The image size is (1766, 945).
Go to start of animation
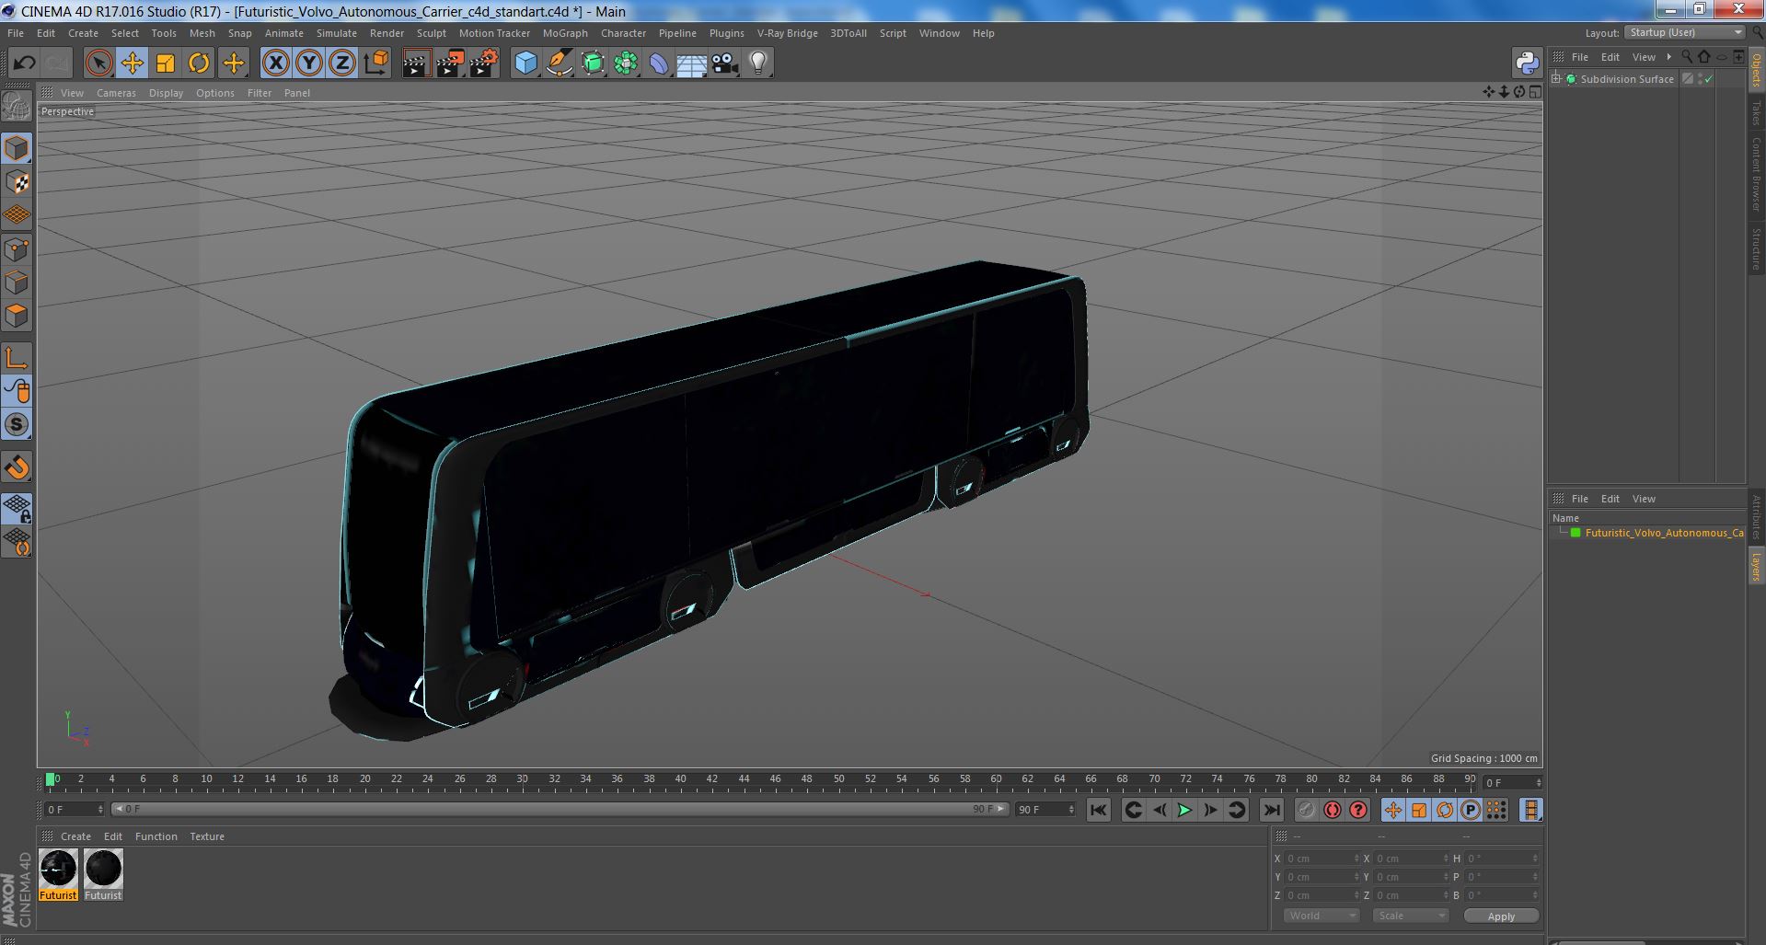(1099, 810)
